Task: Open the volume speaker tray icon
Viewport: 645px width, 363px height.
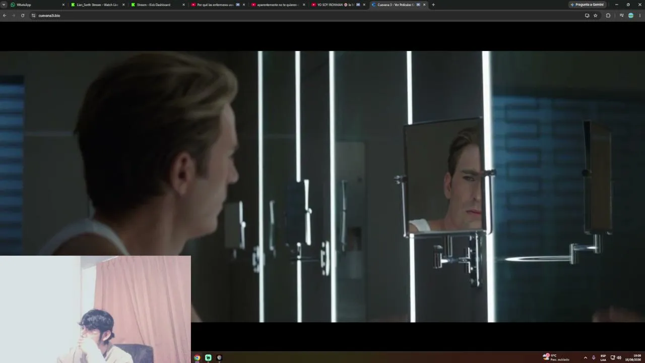Action: click(619, 357)
